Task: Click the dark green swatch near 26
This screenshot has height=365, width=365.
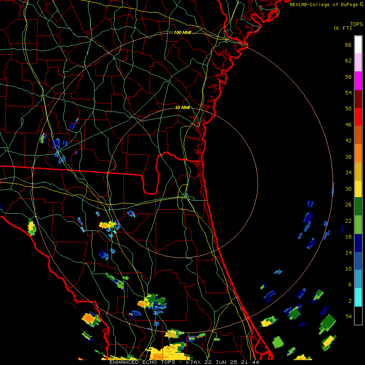Action: [x=358, y=206]
